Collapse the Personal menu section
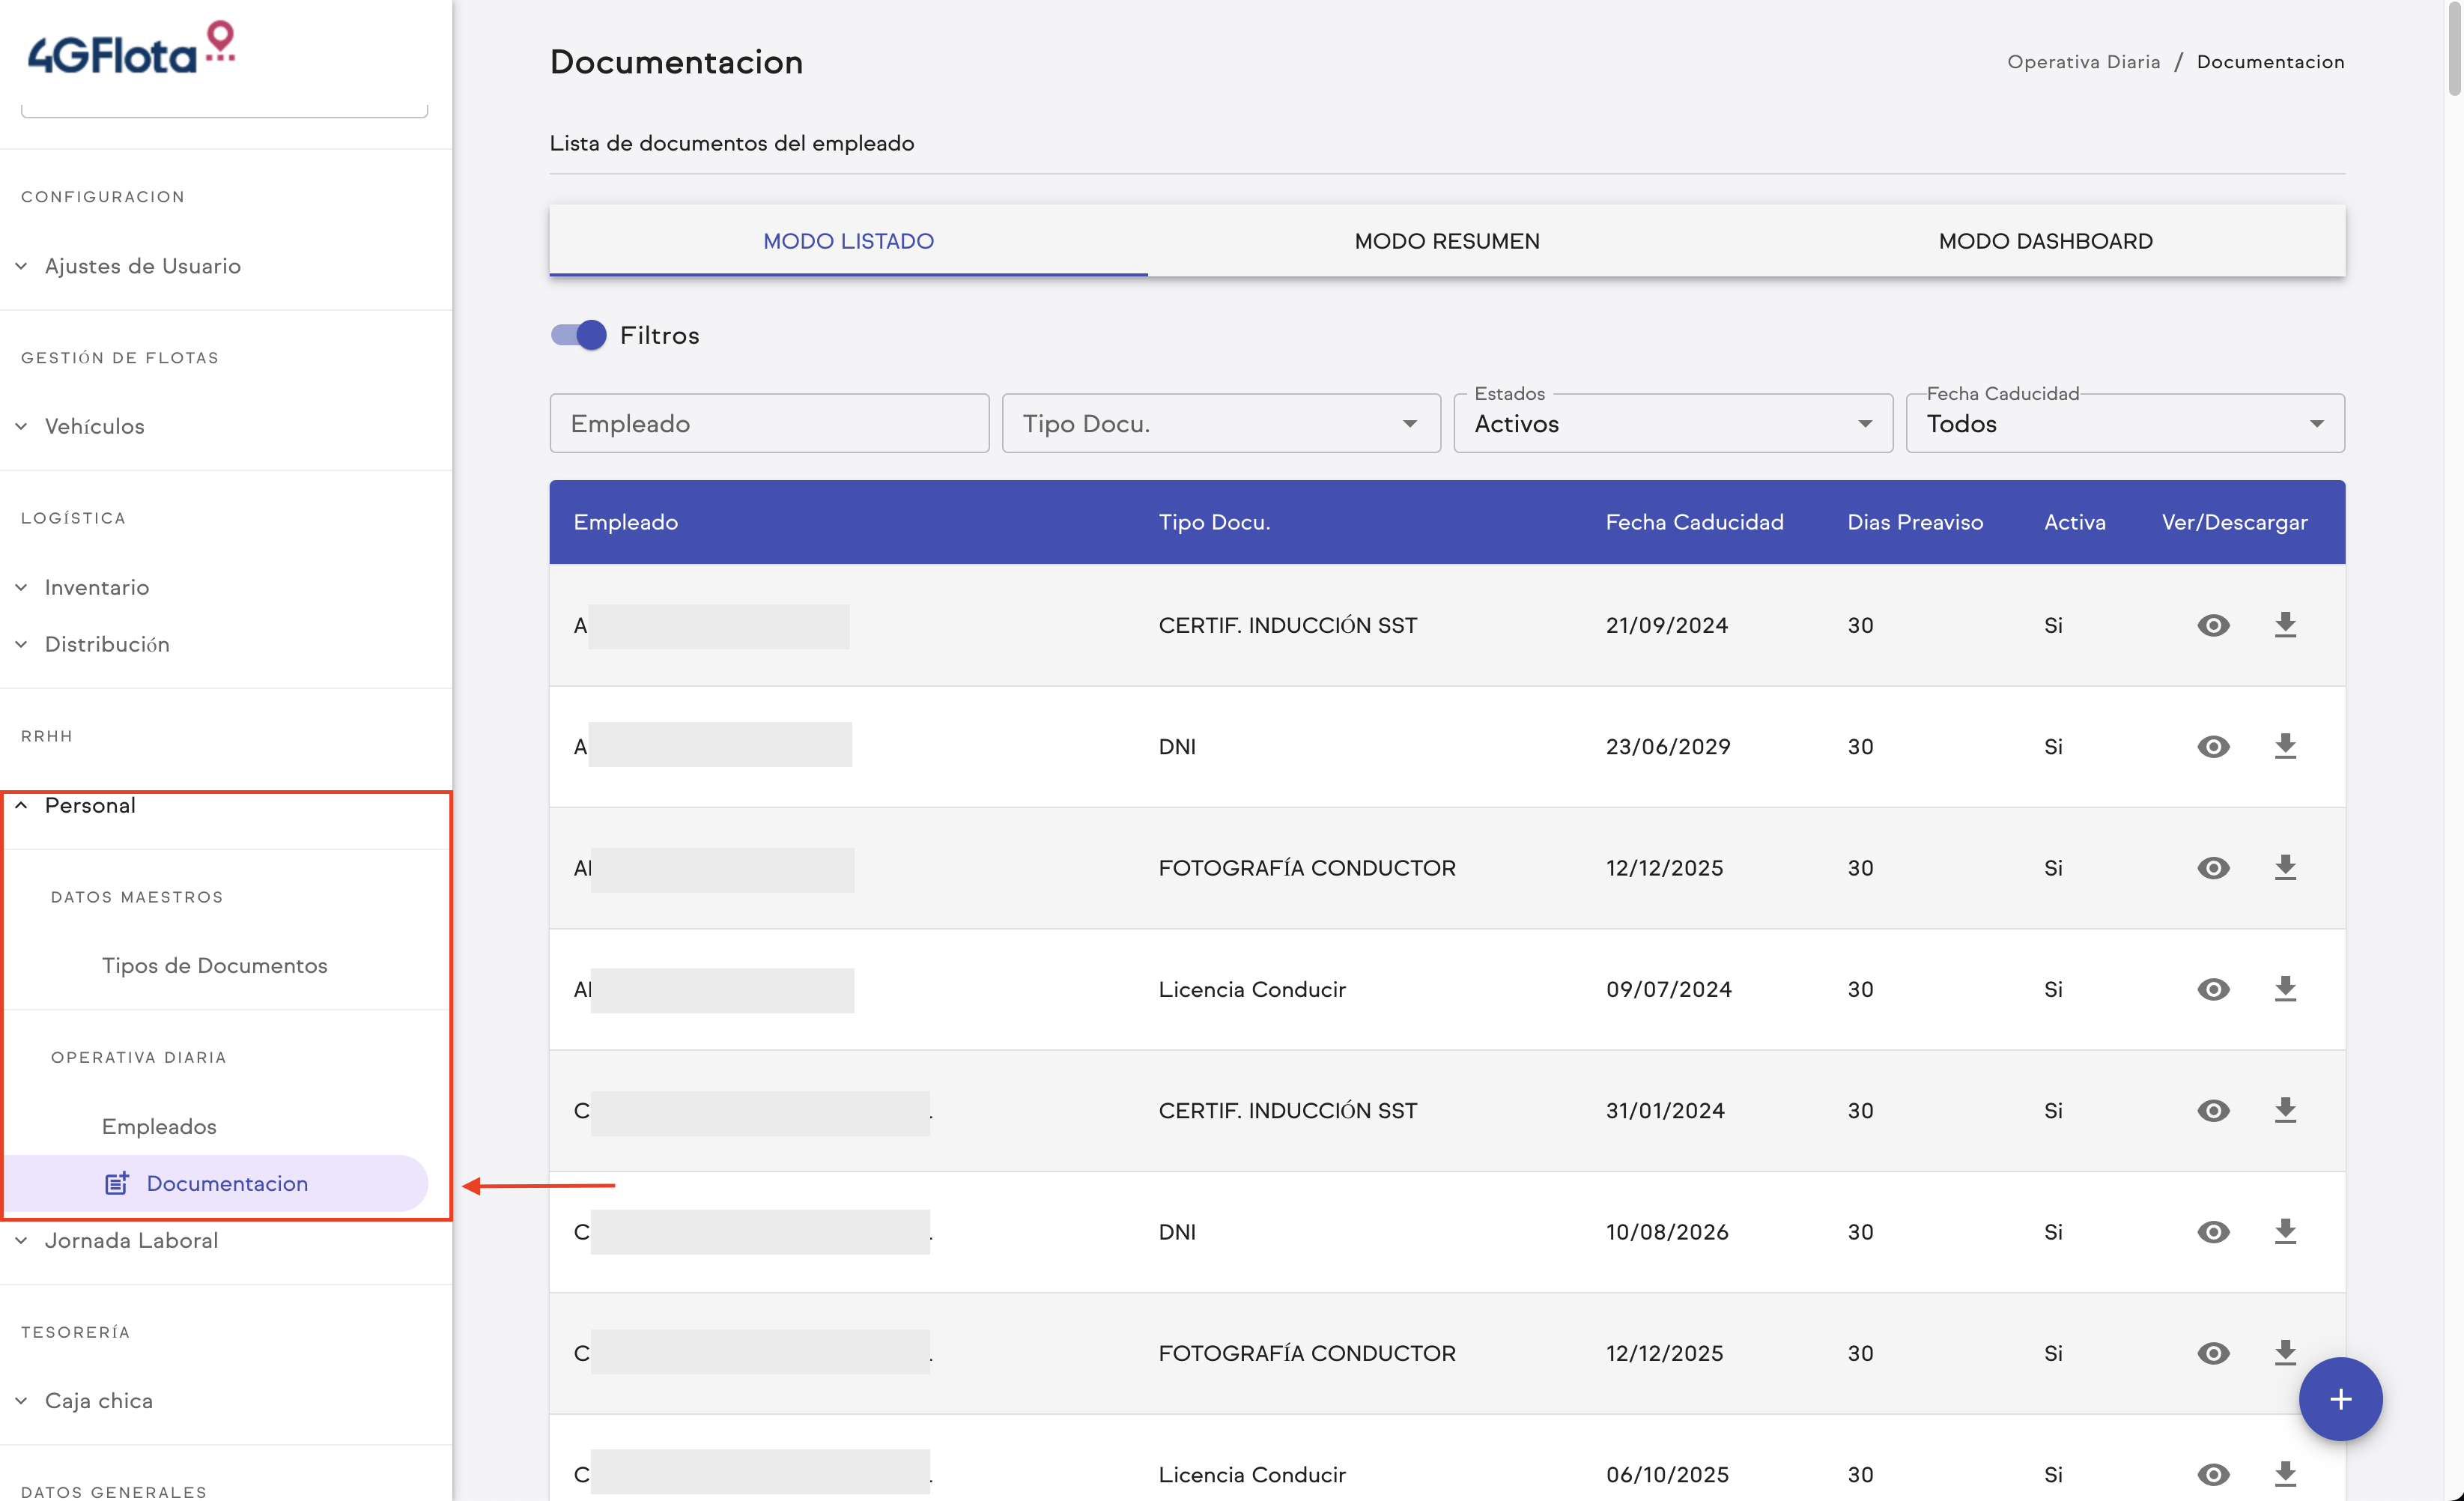The height and width of the screenshot is (1501, 2464). point(90,805)
